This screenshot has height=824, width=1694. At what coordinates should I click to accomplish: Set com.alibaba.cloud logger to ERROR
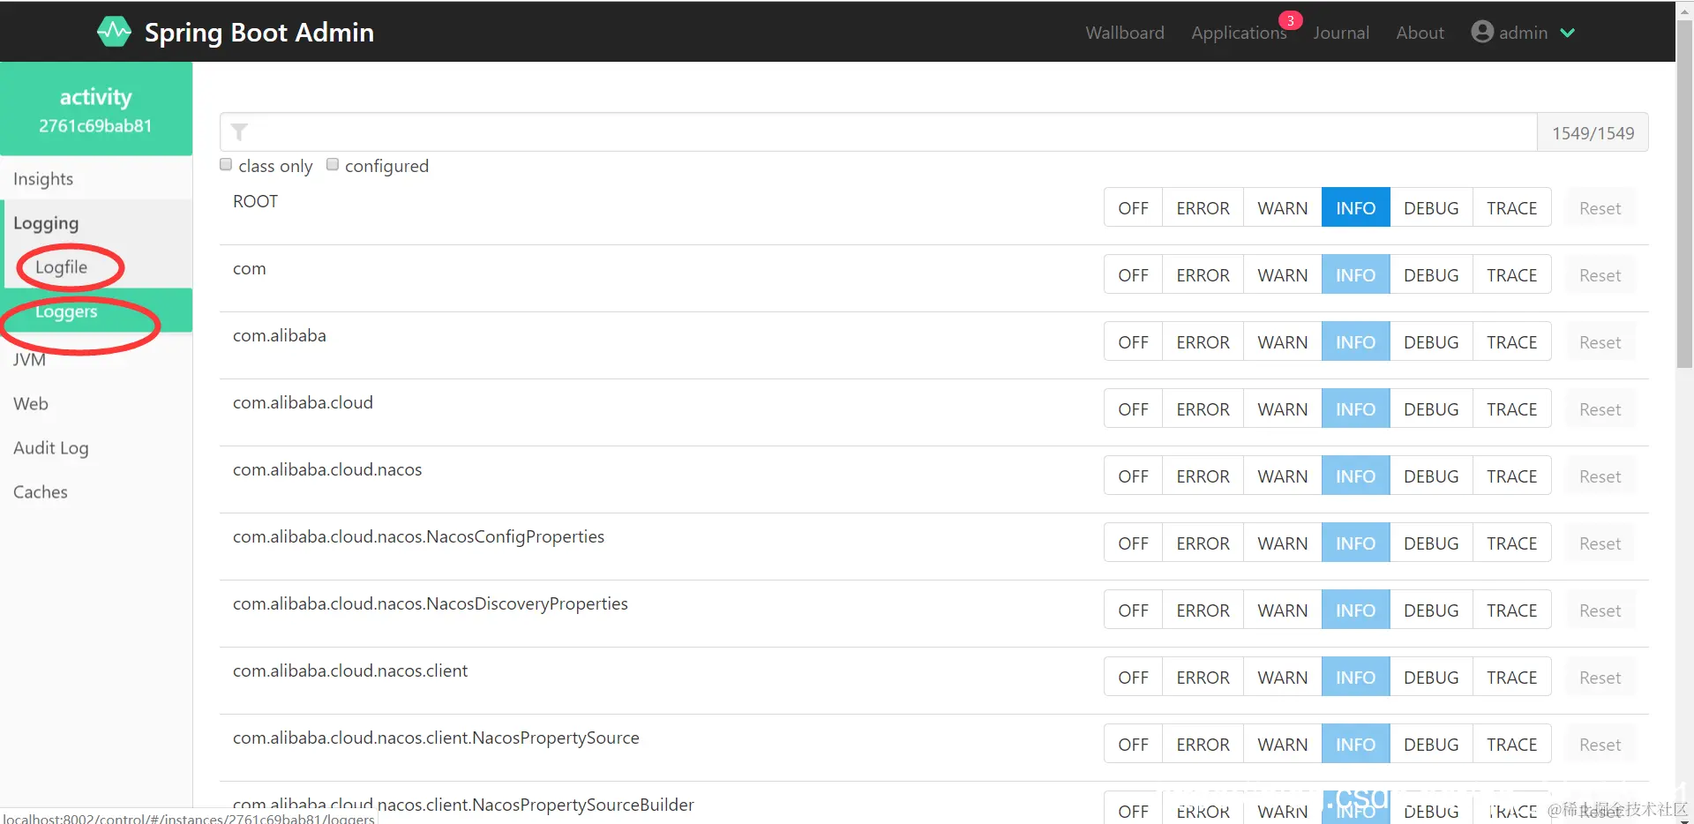[x=1203, y=408]
